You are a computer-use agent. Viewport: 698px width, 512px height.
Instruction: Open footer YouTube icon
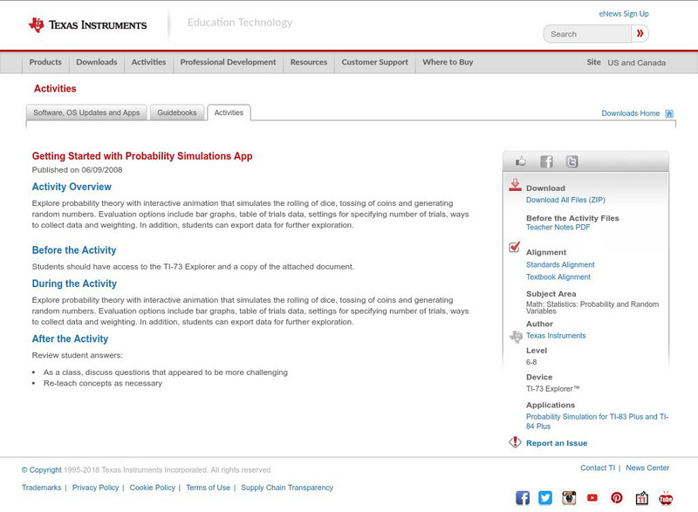click(592, 498)
